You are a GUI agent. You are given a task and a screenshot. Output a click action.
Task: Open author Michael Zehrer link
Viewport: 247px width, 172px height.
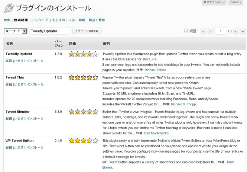[x=155, y=70]
